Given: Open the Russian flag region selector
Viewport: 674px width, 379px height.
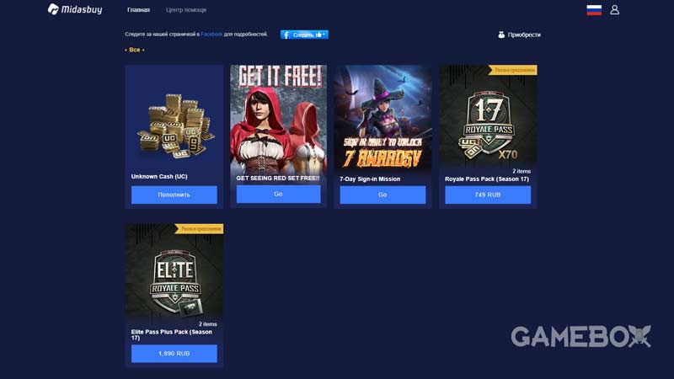Looking at the screenshot, I should pyautogui.click(x=594, y=10).
